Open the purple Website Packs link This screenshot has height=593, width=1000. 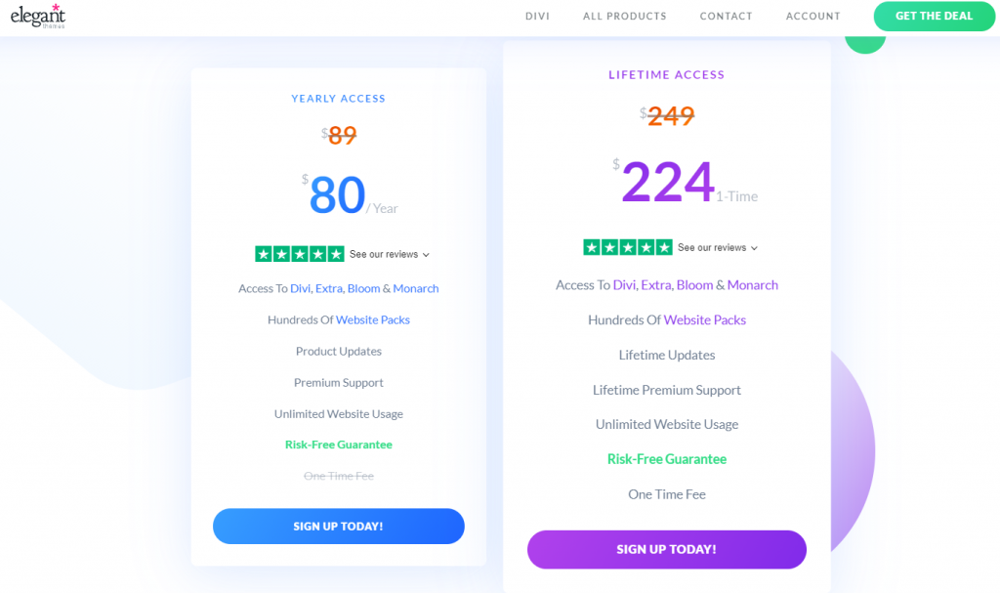coord(705,319)
